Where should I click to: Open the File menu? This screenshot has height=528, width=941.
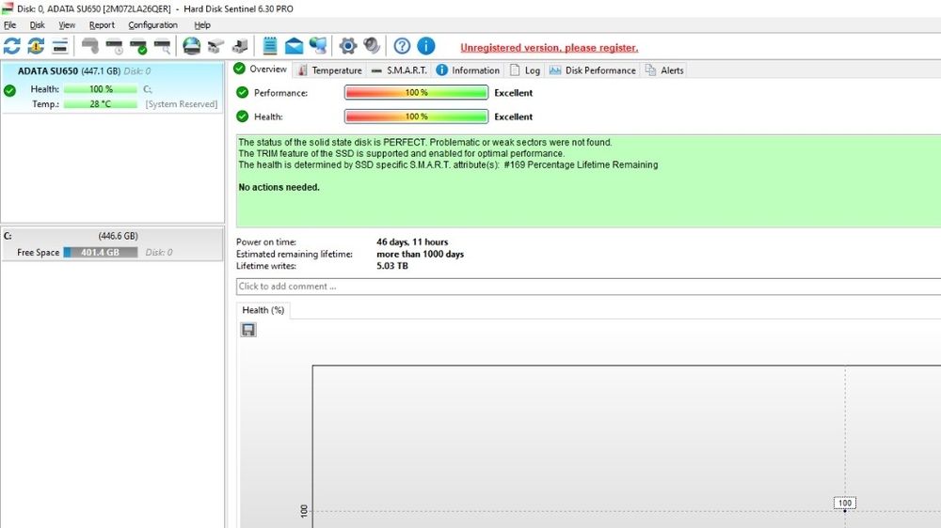[x=10, y=25]
